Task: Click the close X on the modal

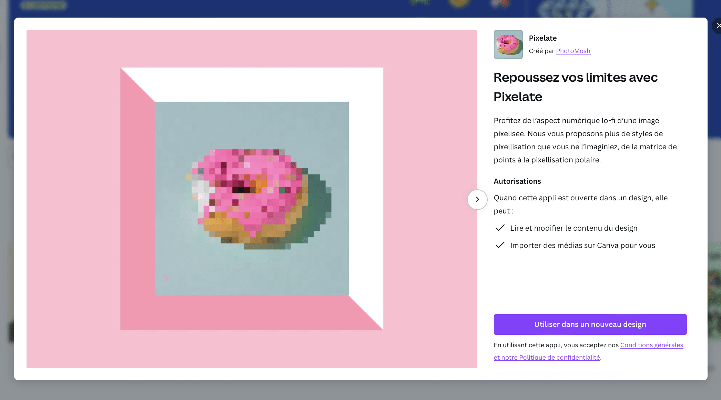Action: [x=719, y=26]
